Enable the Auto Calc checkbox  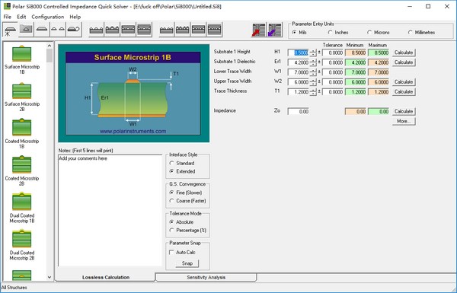[x=171, y=252]
